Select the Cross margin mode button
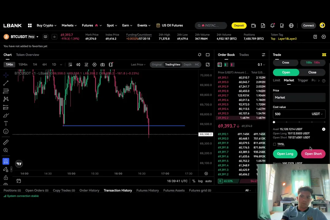Screen dimensions: 330x220 pyautogui.click(x=286, y=63)
